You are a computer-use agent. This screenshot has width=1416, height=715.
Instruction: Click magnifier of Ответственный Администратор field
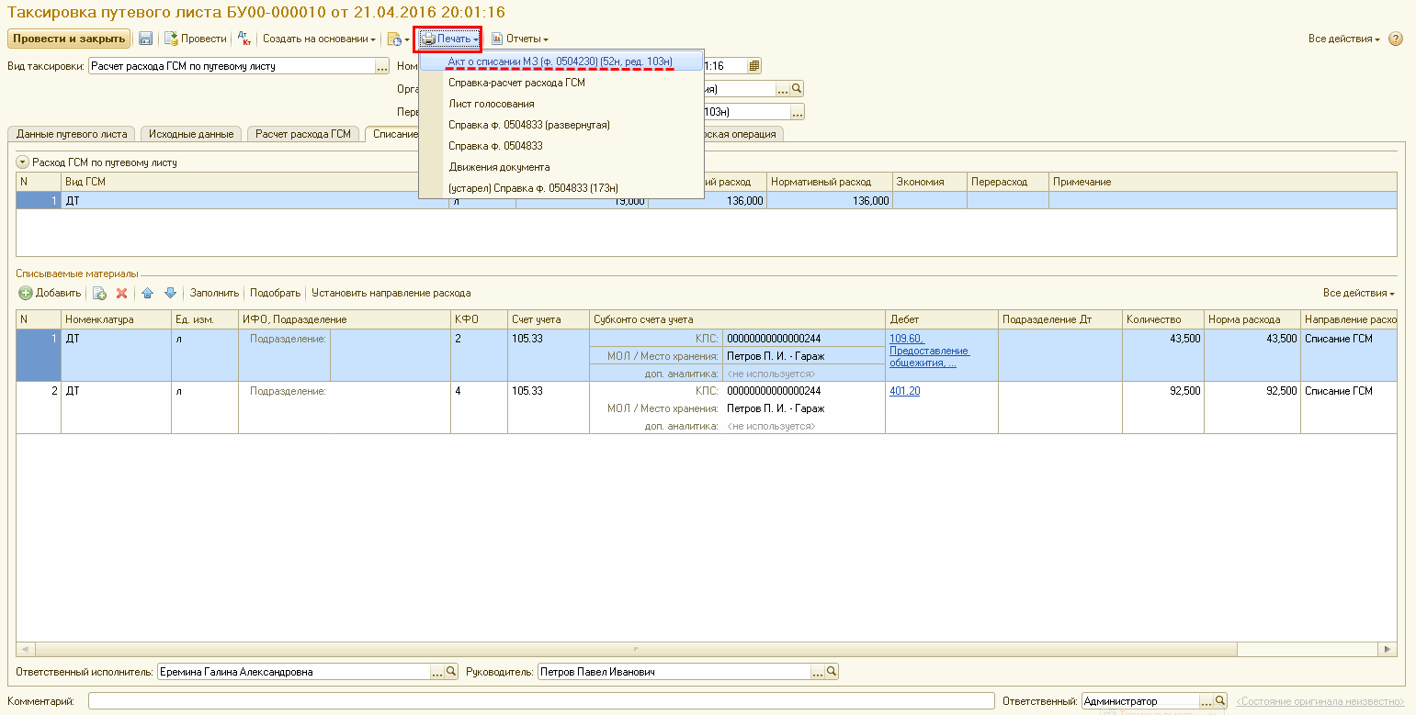tap(1221, 701)
